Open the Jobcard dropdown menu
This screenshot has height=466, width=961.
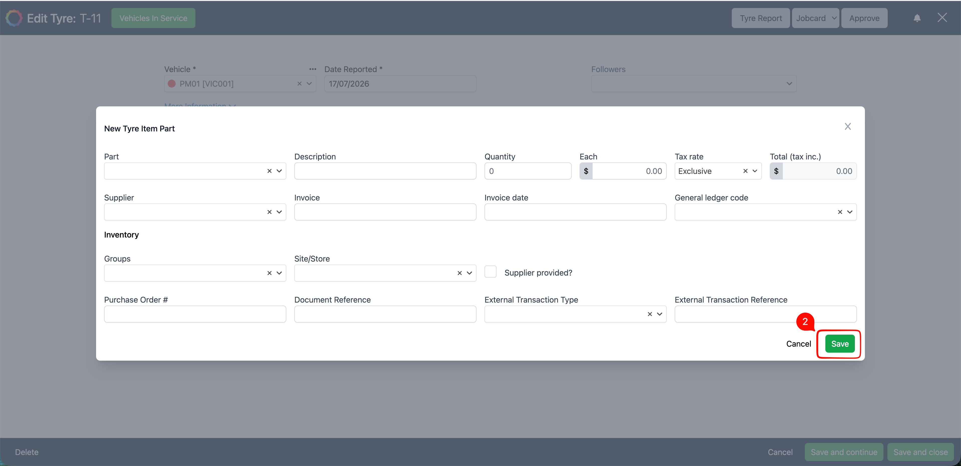[x=816, y=18]
